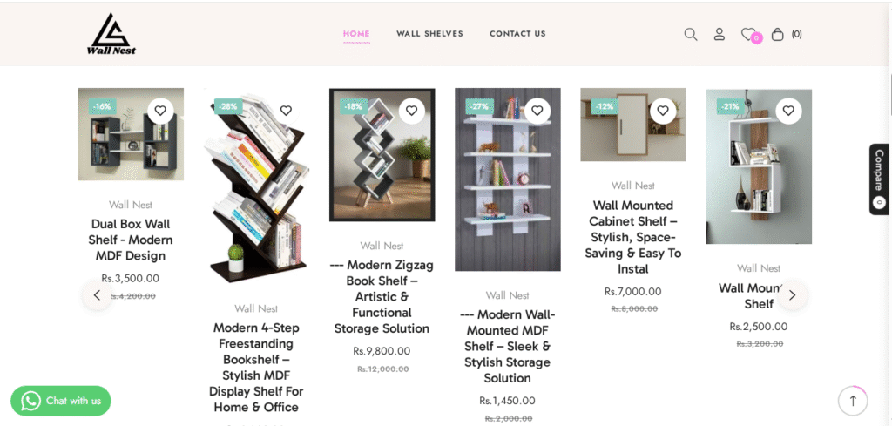Open WhatsApp Chat with us button
892x426 pixels.
61,401
